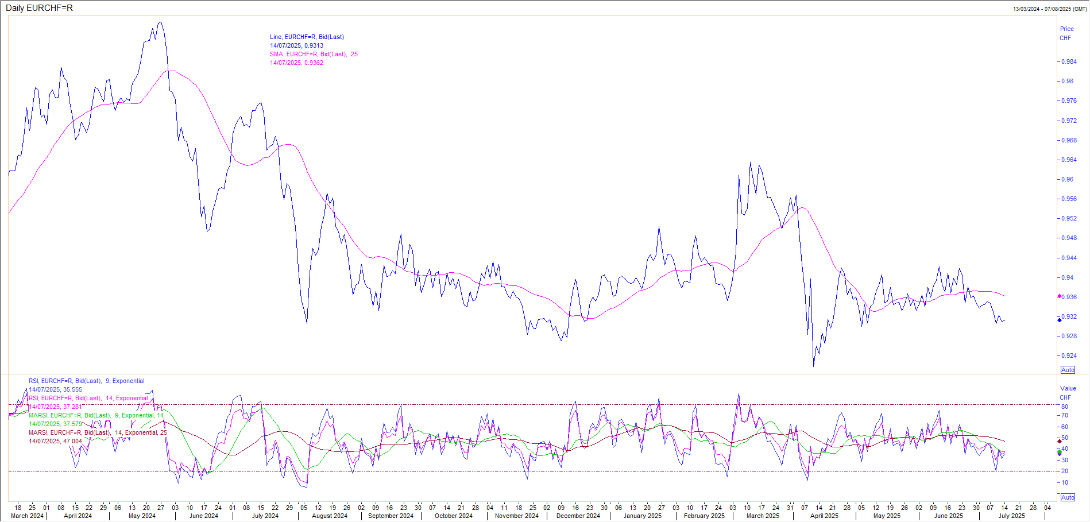This screenshot has width=1090, height=522.
Task: Click the July 2025 label on time axis
Action: click(x=1011, y=516)
